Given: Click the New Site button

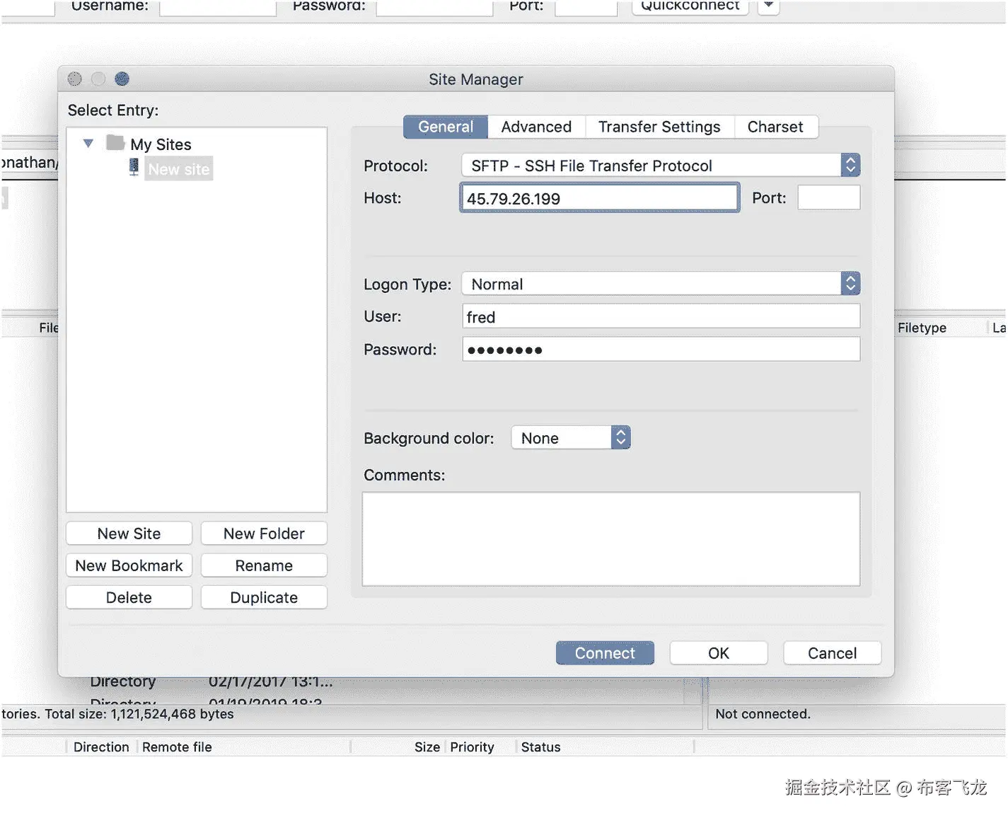Looking at the screenshot, I should point(129,534).
